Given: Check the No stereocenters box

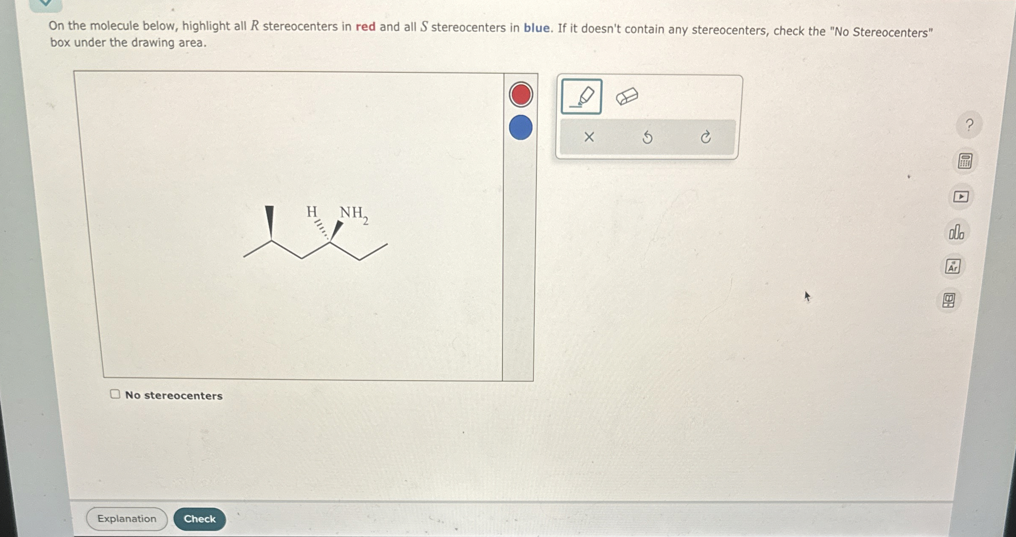Looking at the screenshot, I should (x=115, y=394).
